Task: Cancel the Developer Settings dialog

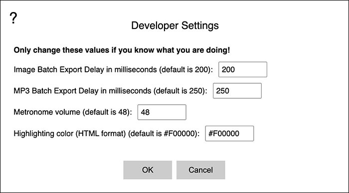Action: [x=201, y=170]
